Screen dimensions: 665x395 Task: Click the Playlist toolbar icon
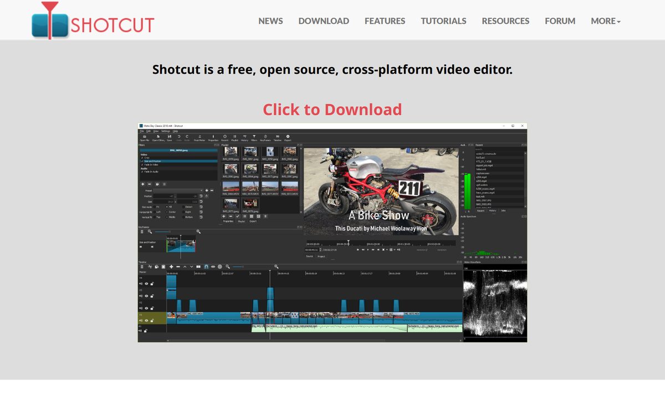coord(234,136)
